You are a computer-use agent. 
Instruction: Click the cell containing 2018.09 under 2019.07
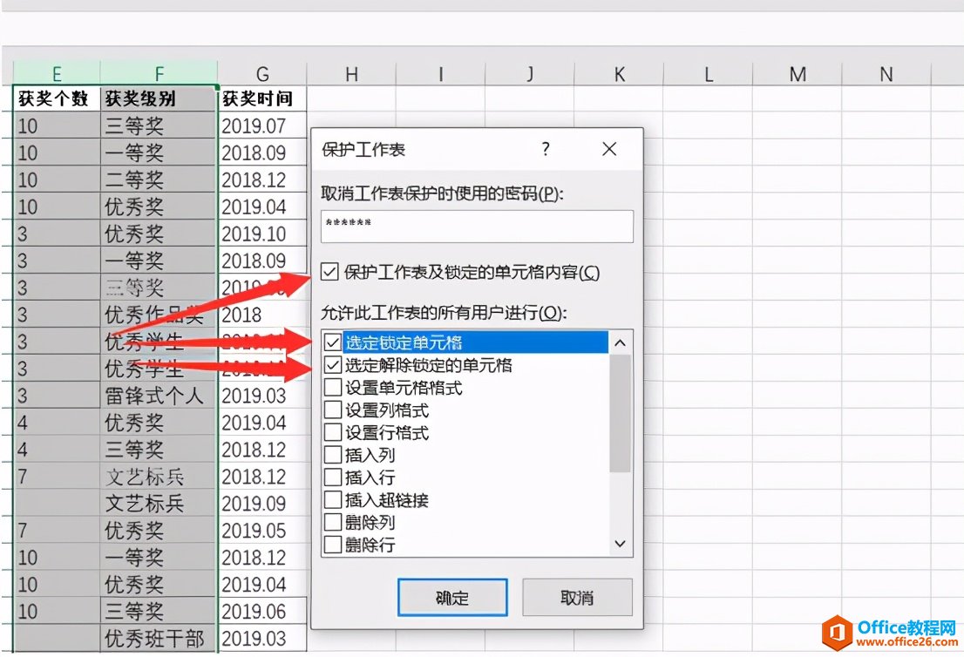[x=262, y=152]
